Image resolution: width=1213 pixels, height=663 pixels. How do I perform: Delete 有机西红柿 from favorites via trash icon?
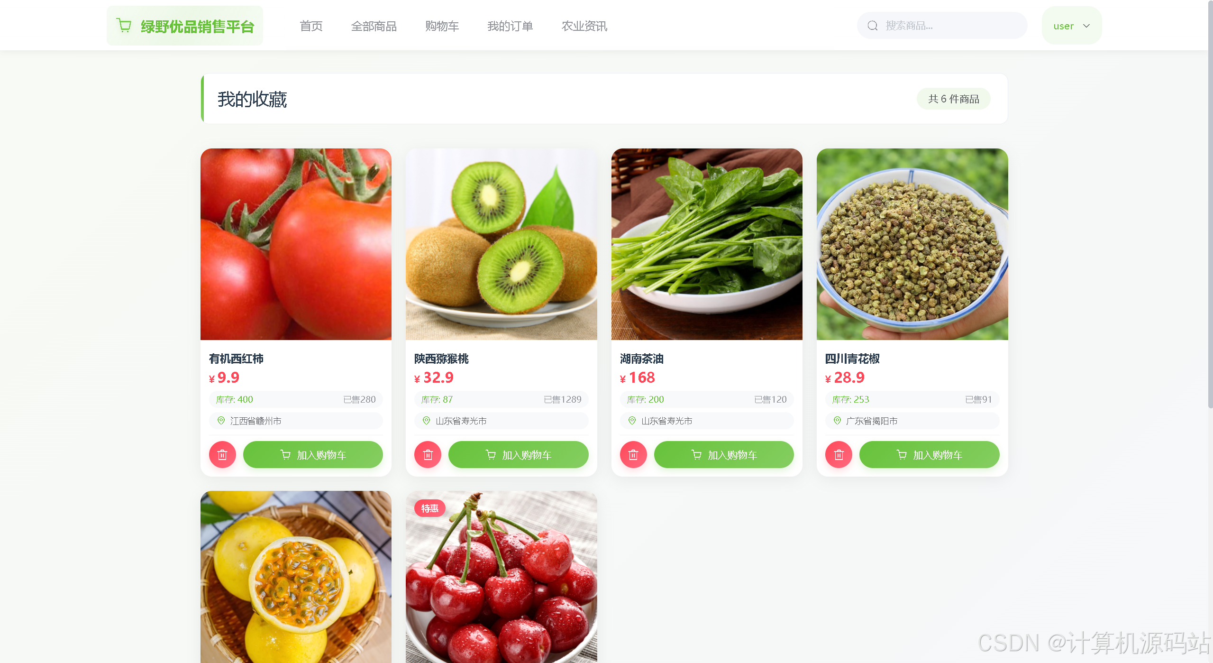coord(222,455)
